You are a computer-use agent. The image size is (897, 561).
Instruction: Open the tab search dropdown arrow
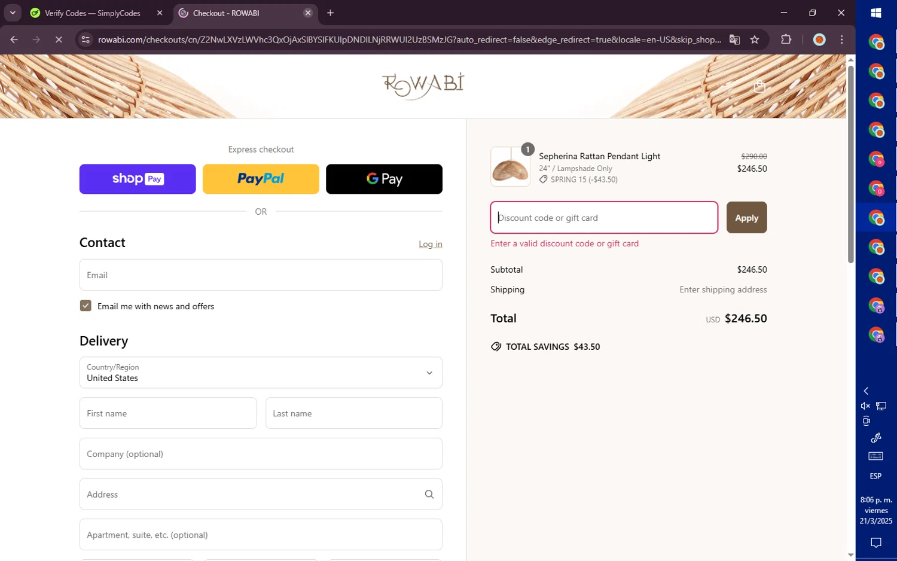click(13, 13)
